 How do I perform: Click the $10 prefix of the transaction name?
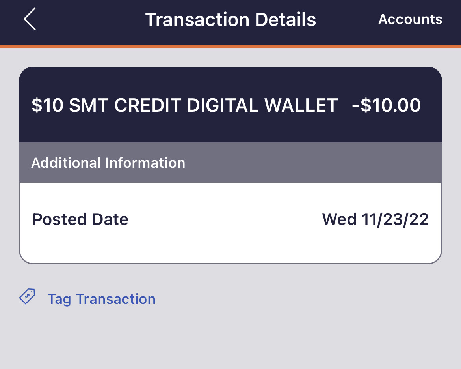pyautogui.click(x=47, y=105)
